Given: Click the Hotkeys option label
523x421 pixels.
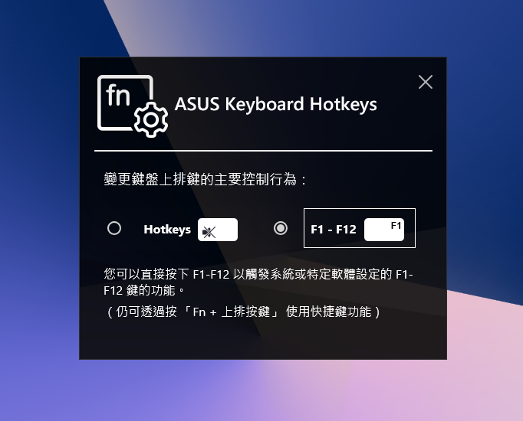Looking at the screenshot, I should [167, 230].
